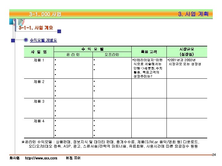Click the footnote line starting '오디오/비디오 청취'
The height and width of the screenshot is (166, 222).
[x=113, y=146]
